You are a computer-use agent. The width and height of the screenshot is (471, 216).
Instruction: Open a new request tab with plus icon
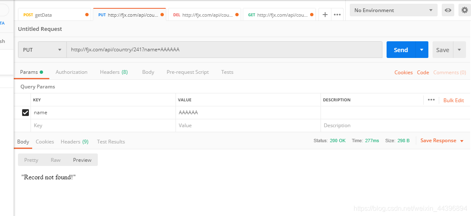pyautogui.click(x=325, y=14)
